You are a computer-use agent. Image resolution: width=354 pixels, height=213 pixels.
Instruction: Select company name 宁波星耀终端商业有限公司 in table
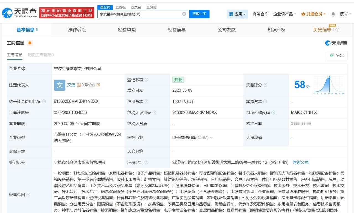coord(77,69)
